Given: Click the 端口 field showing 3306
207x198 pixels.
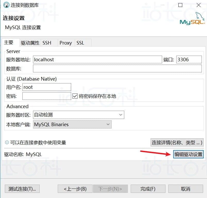Looking at the screenshot, I should coord(189,59).
